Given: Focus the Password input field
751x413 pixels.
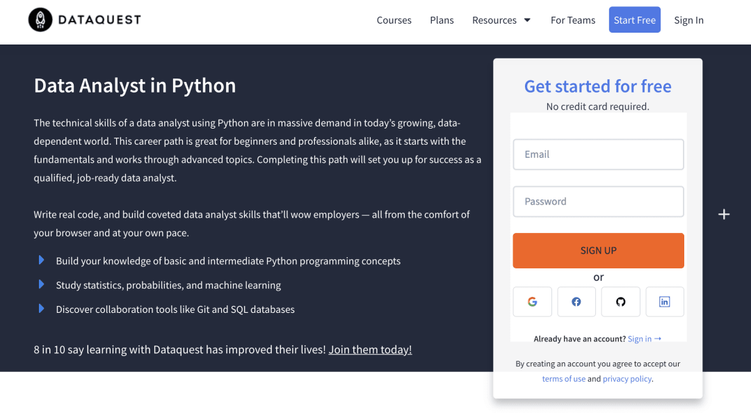Looking at the screenshot, I should [598, 201].
